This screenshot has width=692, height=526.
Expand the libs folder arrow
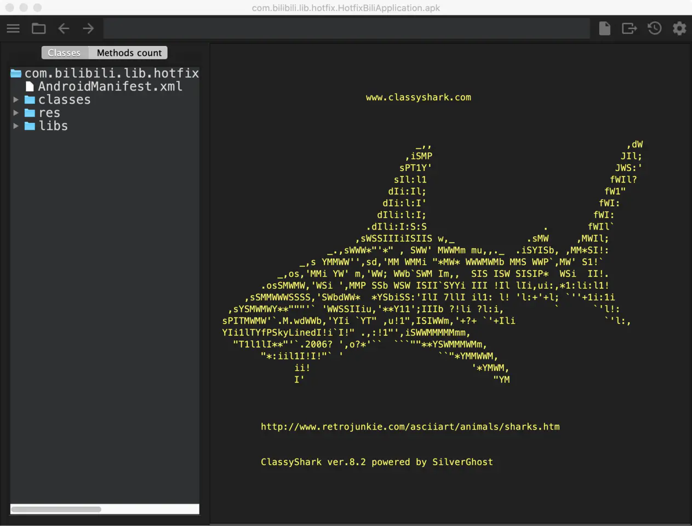click(16, 126)
